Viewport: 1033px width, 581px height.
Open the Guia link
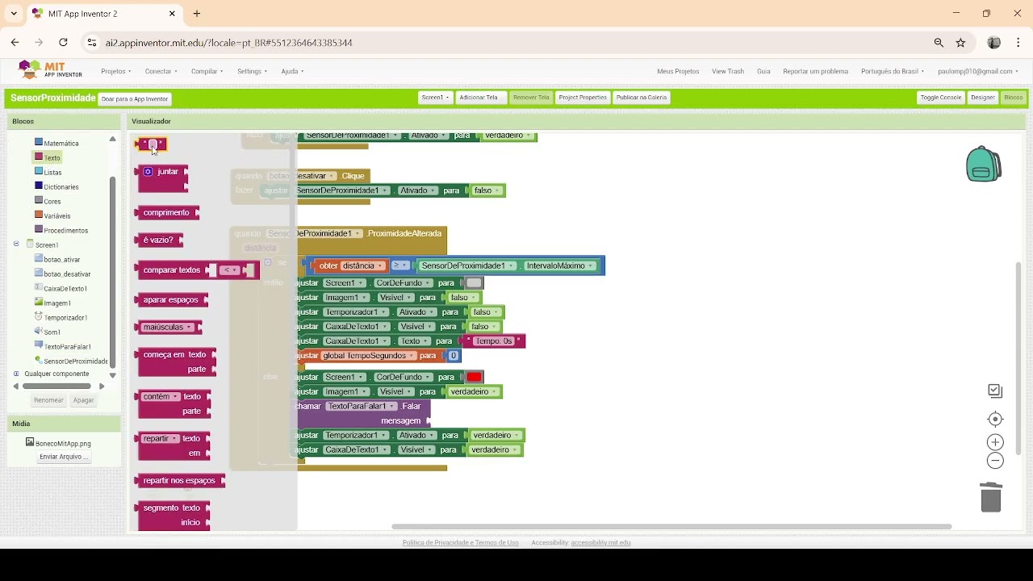click(x=763, y=71)
